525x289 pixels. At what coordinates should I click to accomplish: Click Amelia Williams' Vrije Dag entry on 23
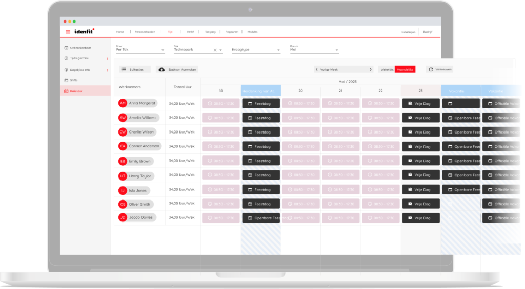pyautogui.click(x=421, y=118)
